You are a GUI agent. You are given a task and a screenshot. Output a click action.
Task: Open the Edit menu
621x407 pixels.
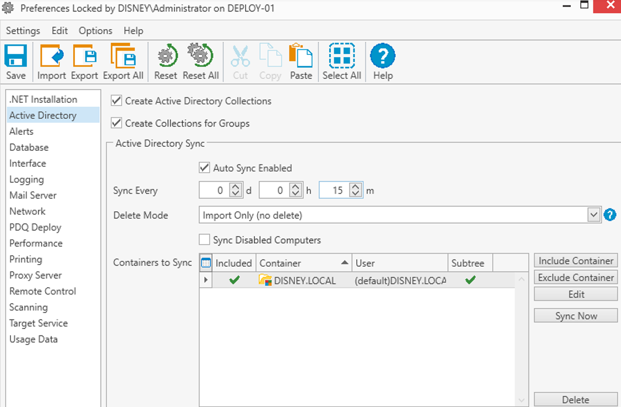(60, 30)
